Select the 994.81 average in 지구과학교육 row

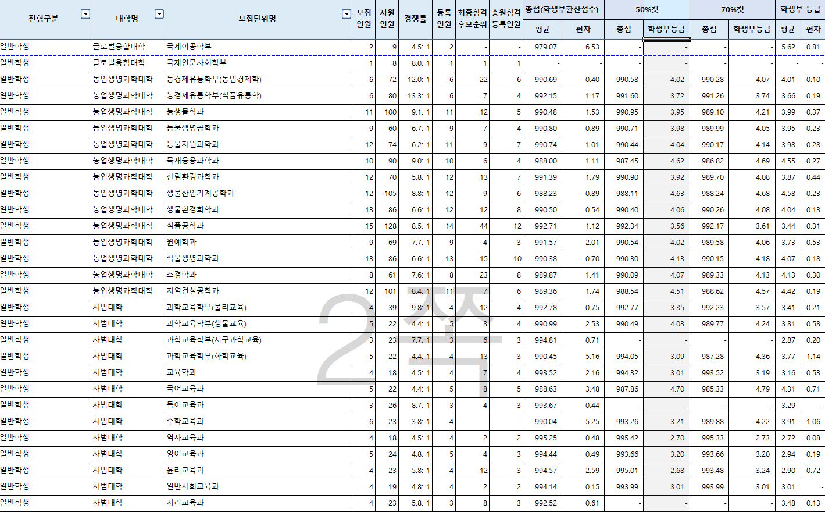click(x=542, y=340)
